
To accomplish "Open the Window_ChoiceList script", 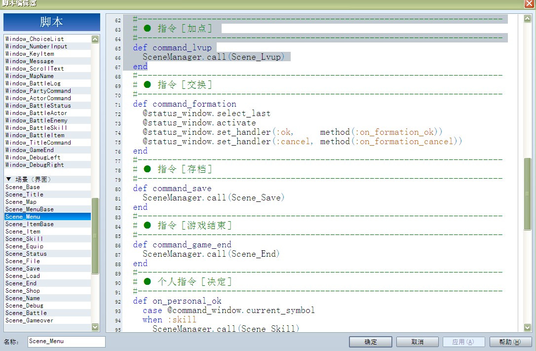I will point(47,39).
